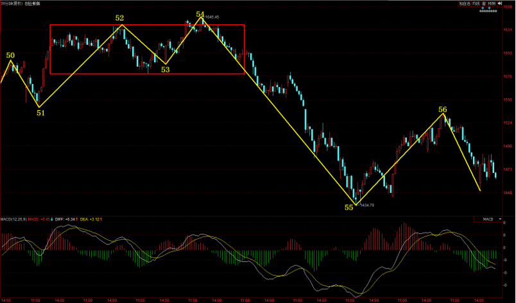Expand the MACD indicator dropdown
Image resolution: width=516 pixels, height=303 pixels.
point(499,220)
